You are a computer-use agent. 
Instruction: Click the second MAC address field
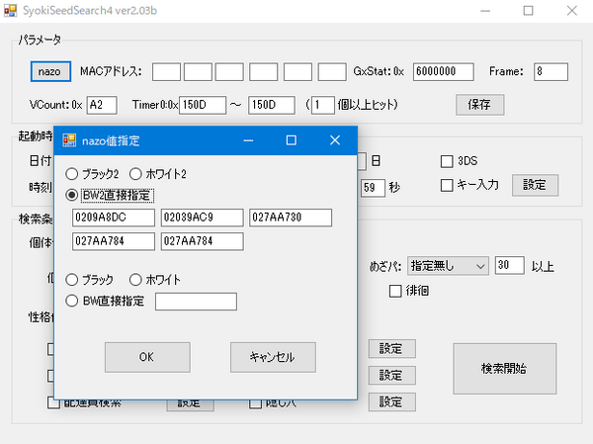(x=198, y=72)
